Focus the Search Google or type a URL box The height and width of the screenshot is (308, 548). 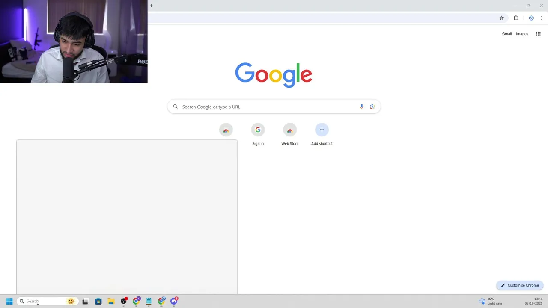274,107
